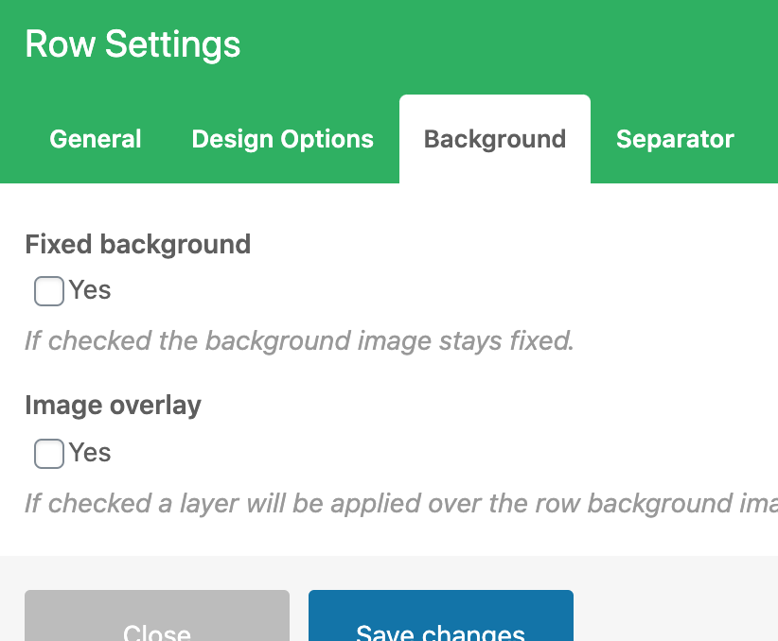Open the Design Options tab
This screenshot has height=641, width=778.
[x=282, y=139]
